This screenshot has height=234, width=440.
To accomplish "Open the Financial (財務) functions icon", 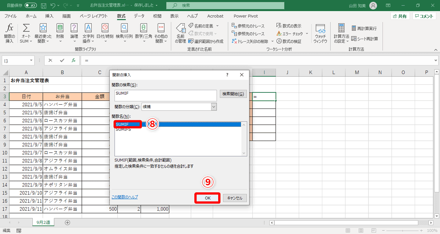I will [x=60, y=33].
